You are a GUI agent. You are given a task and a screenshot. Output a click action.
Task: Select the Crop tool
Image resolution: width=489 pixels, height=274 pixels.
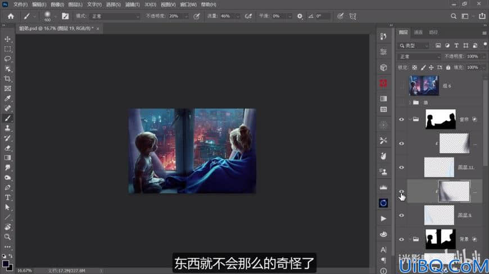(7, 78)
